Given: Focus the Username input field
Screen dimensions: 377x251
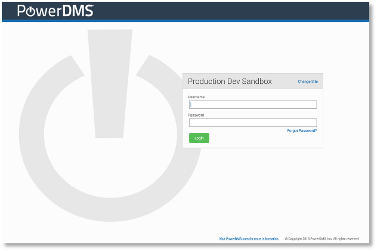Looking at the screenshot, I should tap(252, 105).
